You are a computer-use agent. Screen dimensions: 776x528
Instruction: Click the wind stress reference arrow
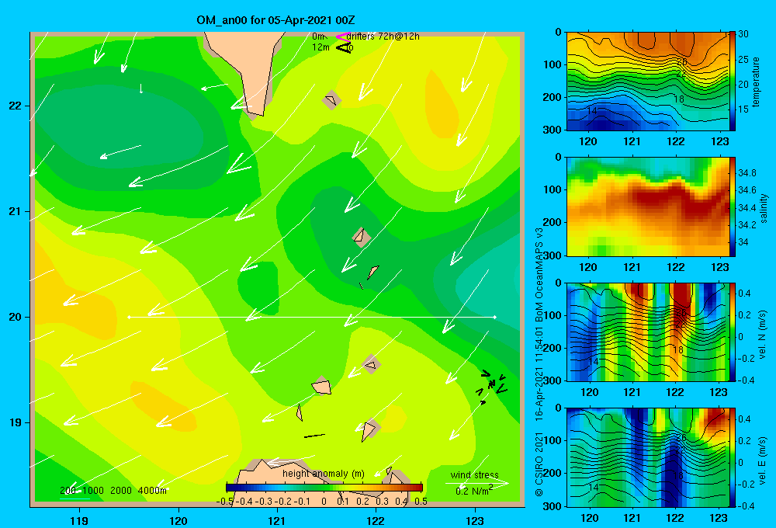[x=476, y=483]
